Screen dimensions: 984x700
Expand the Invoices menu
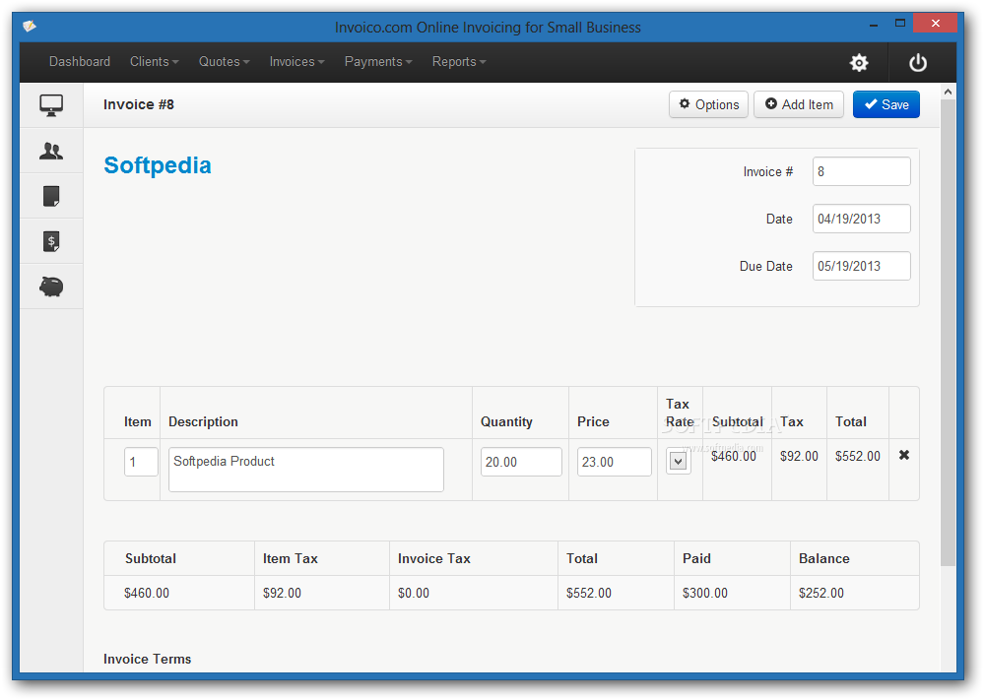[x=296, y=61]
